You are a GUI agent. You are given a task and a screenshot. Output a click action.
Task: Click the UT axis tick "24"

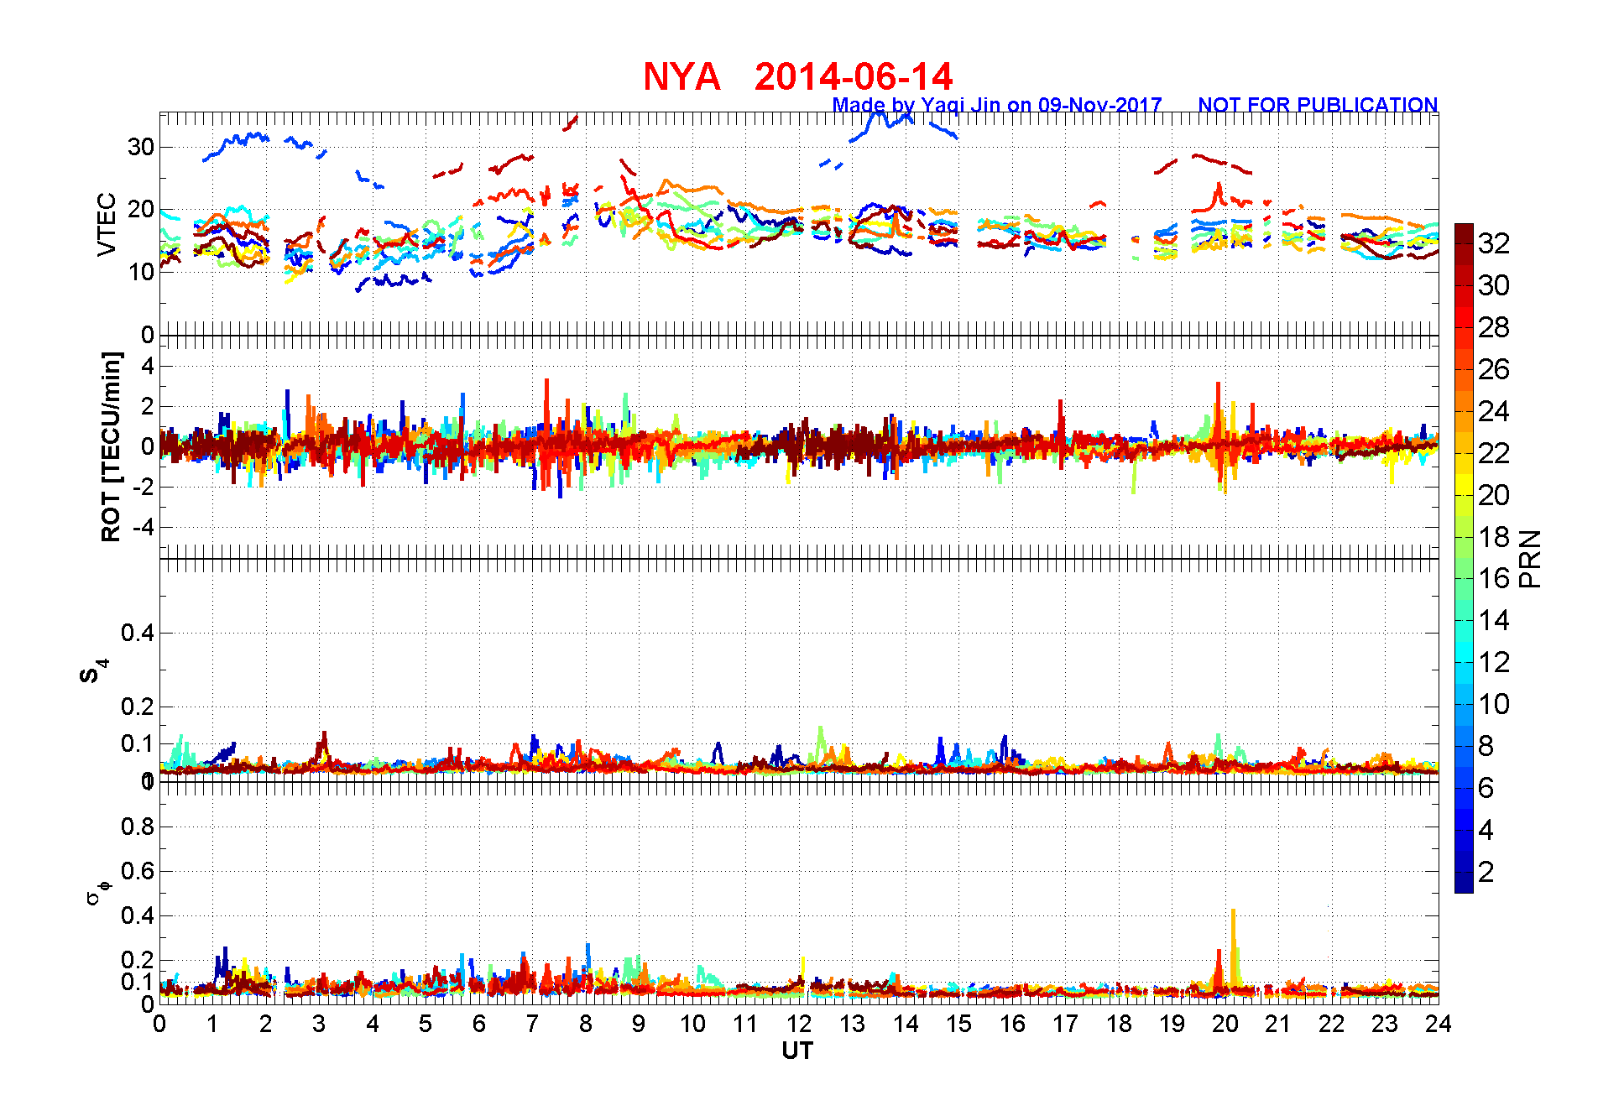1439,1024
